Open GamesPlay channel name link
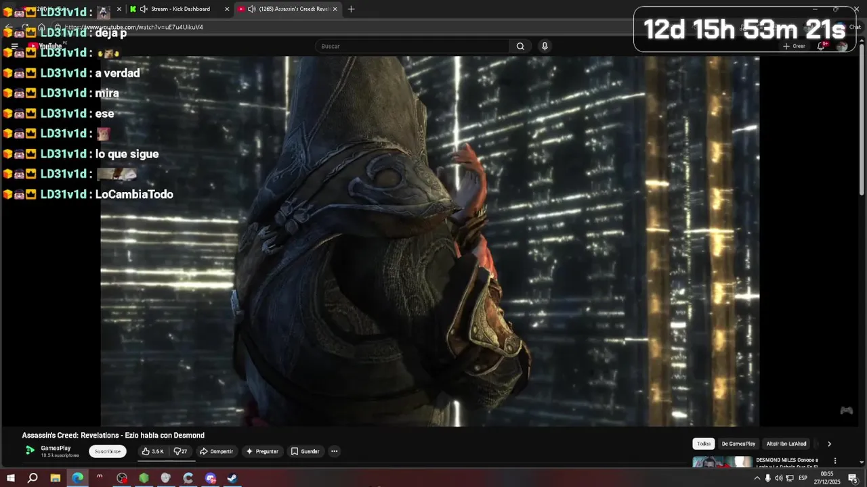 (x=56, y=448)
